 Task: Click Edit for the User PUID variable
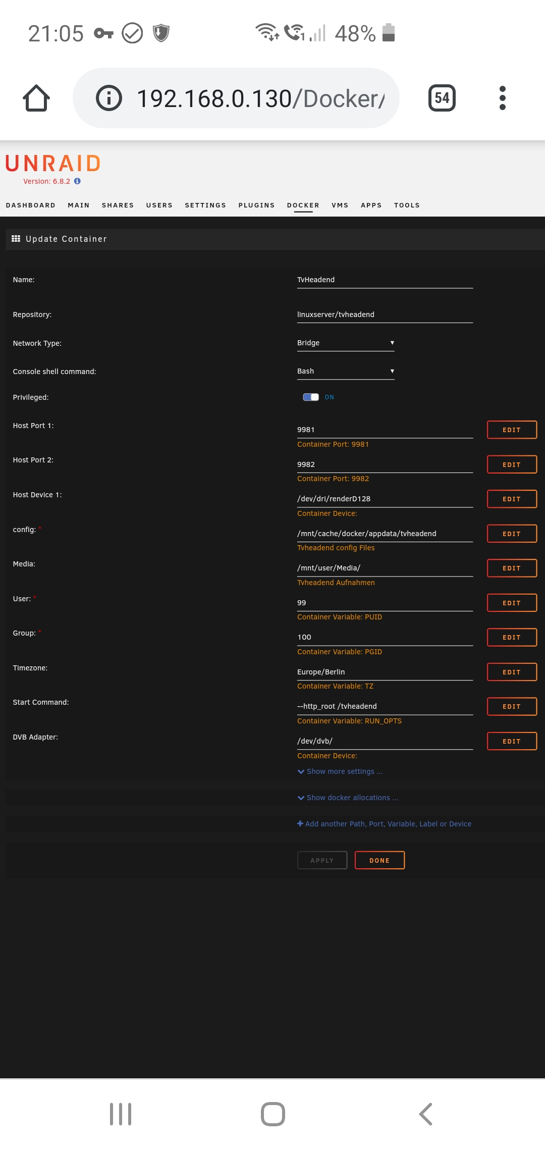coord(512,603)
